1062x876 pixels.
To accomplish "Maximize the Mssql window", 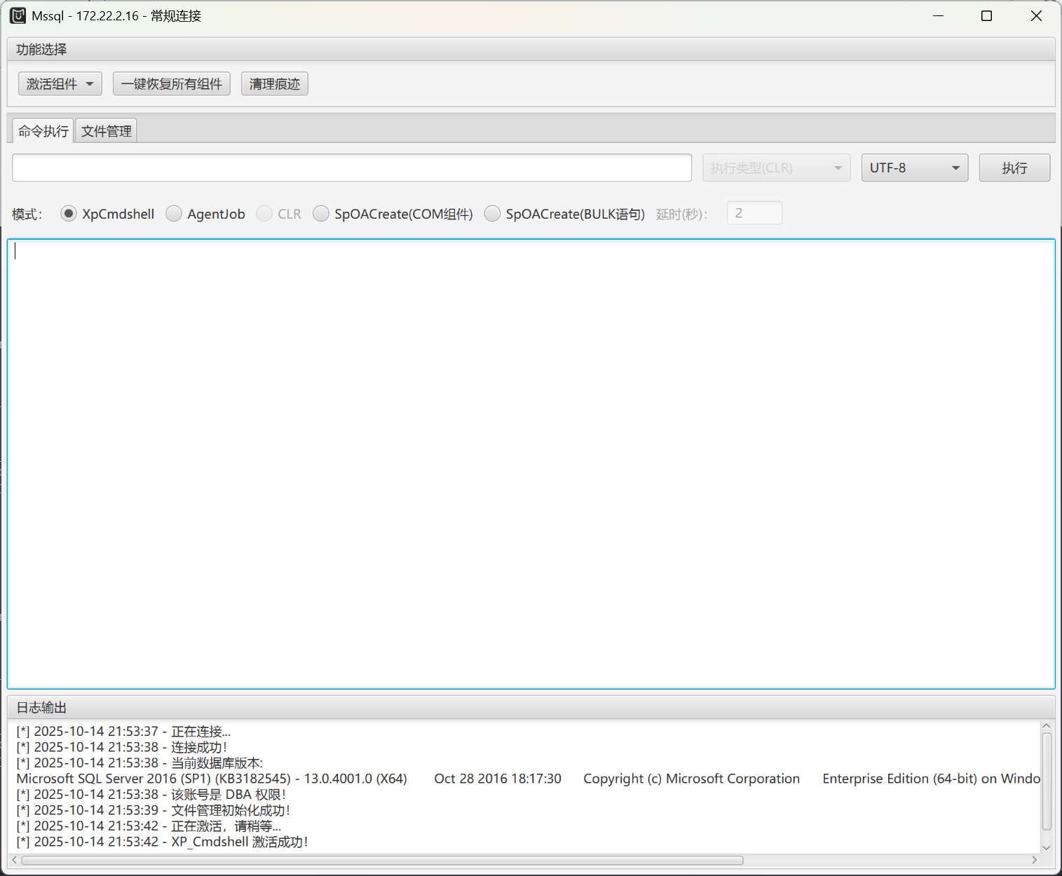I will (x=986, y=15).
